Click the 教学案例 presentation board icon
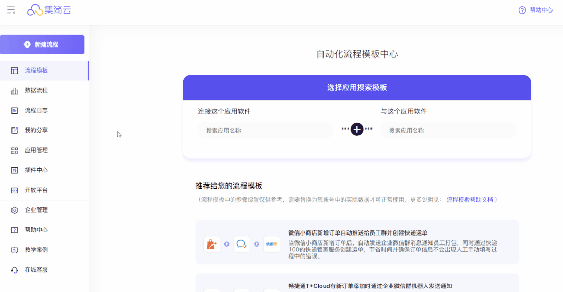Image resolution: width=563 pixels, height=292 pixels. click(15, 250)
